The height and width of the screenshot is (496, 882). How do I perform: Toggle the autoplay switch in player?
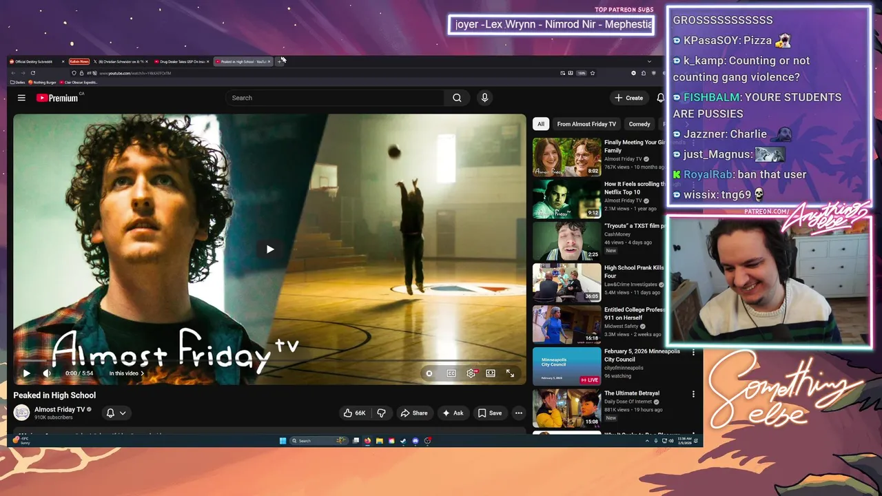[x=429, y=373]
